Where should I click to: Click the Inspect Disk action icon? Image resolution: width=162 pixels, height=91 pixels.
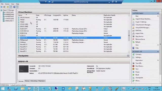coord(133,33)
